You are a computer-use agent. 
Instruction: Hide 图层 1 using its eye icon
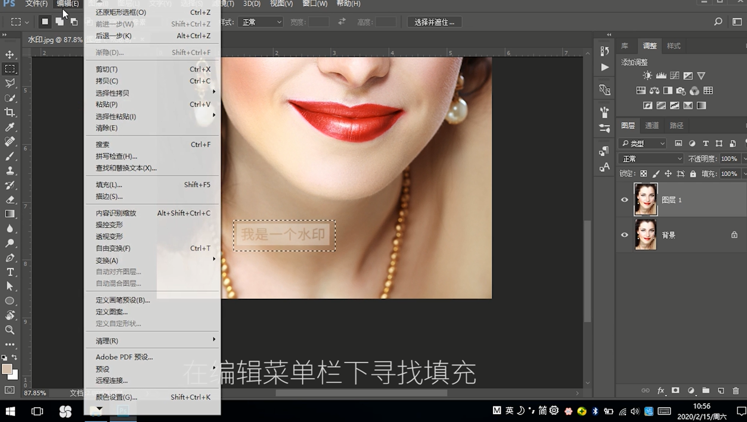(624, 200)
